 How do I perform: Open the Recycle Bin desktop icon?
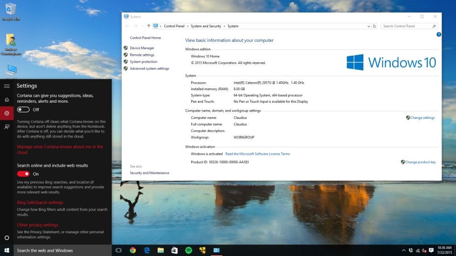coord(10,12)
